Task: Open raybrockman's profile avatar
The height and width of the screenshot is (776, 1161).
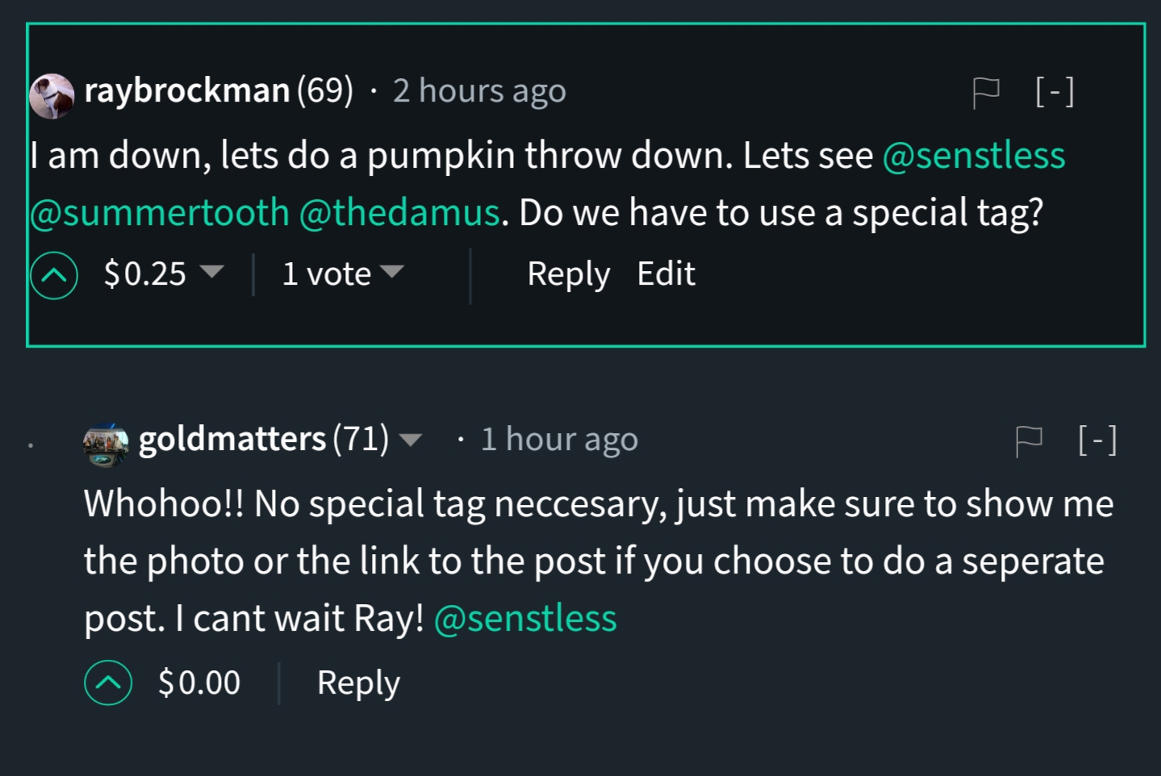Action: tap(52, 92)
